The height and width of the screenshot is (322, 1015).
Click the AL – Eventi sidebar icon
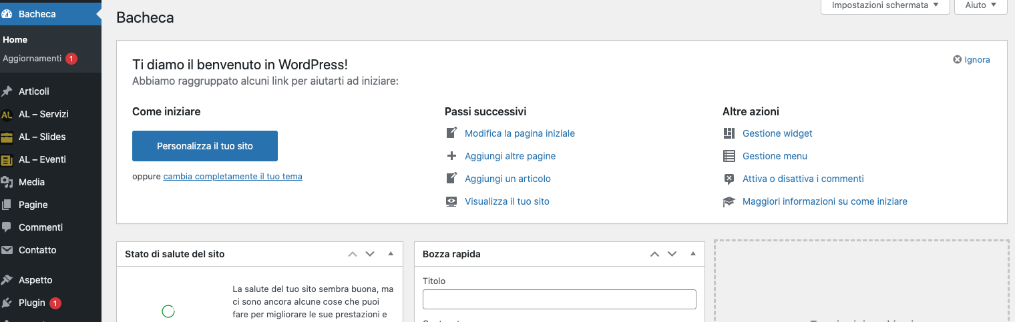[x=7, y=160]
